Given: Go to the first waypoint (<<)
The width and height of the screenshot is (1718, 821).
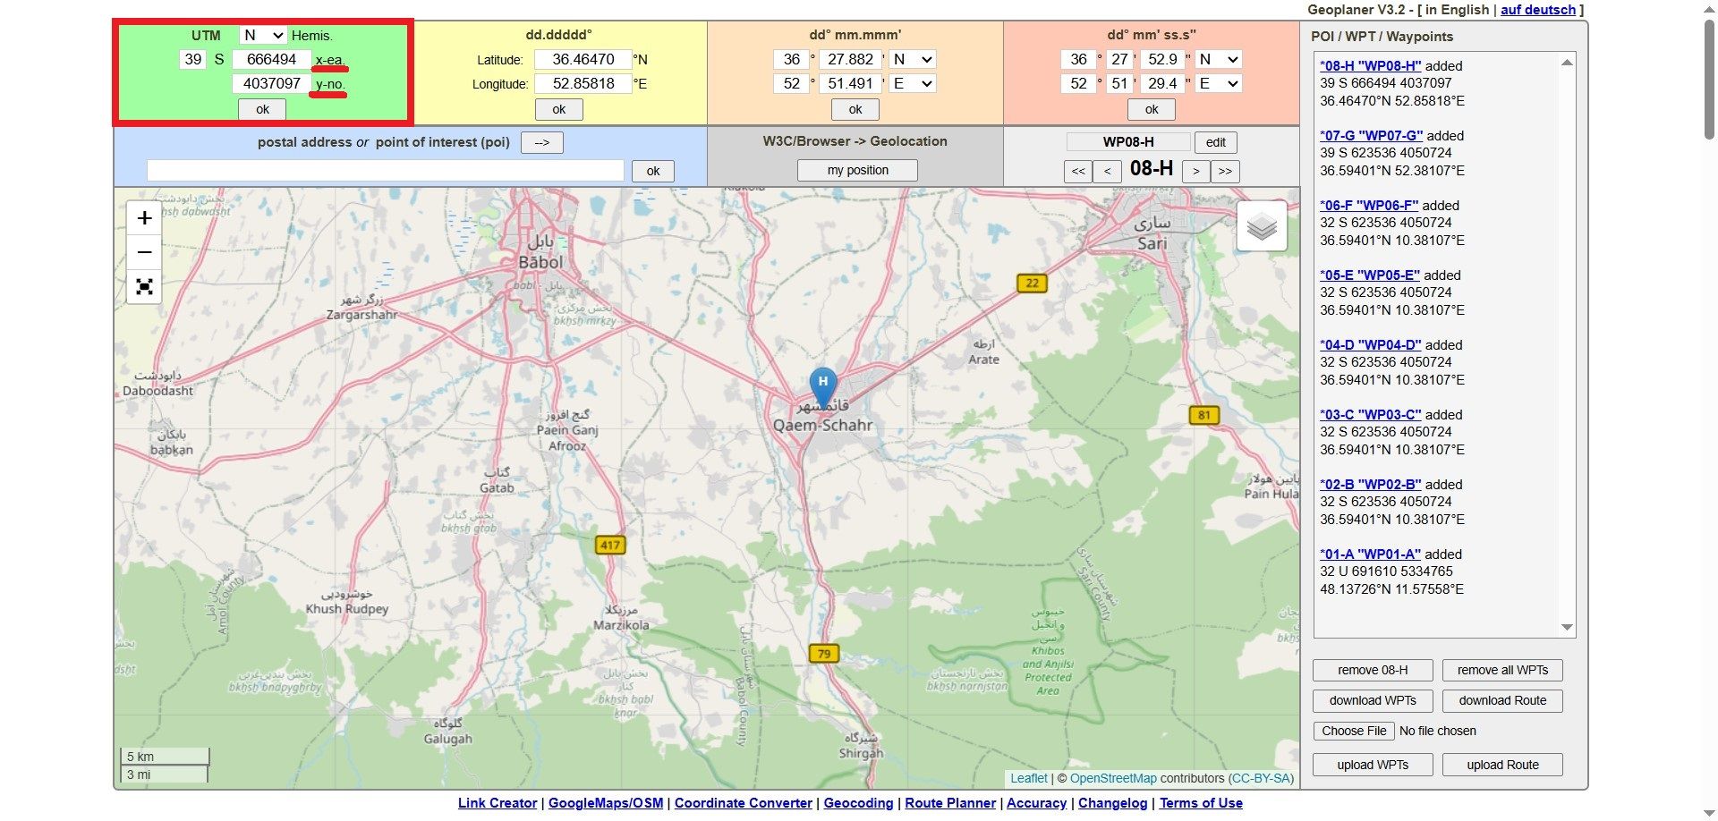Looking at the screenshot, I should tap(1078, 171).
